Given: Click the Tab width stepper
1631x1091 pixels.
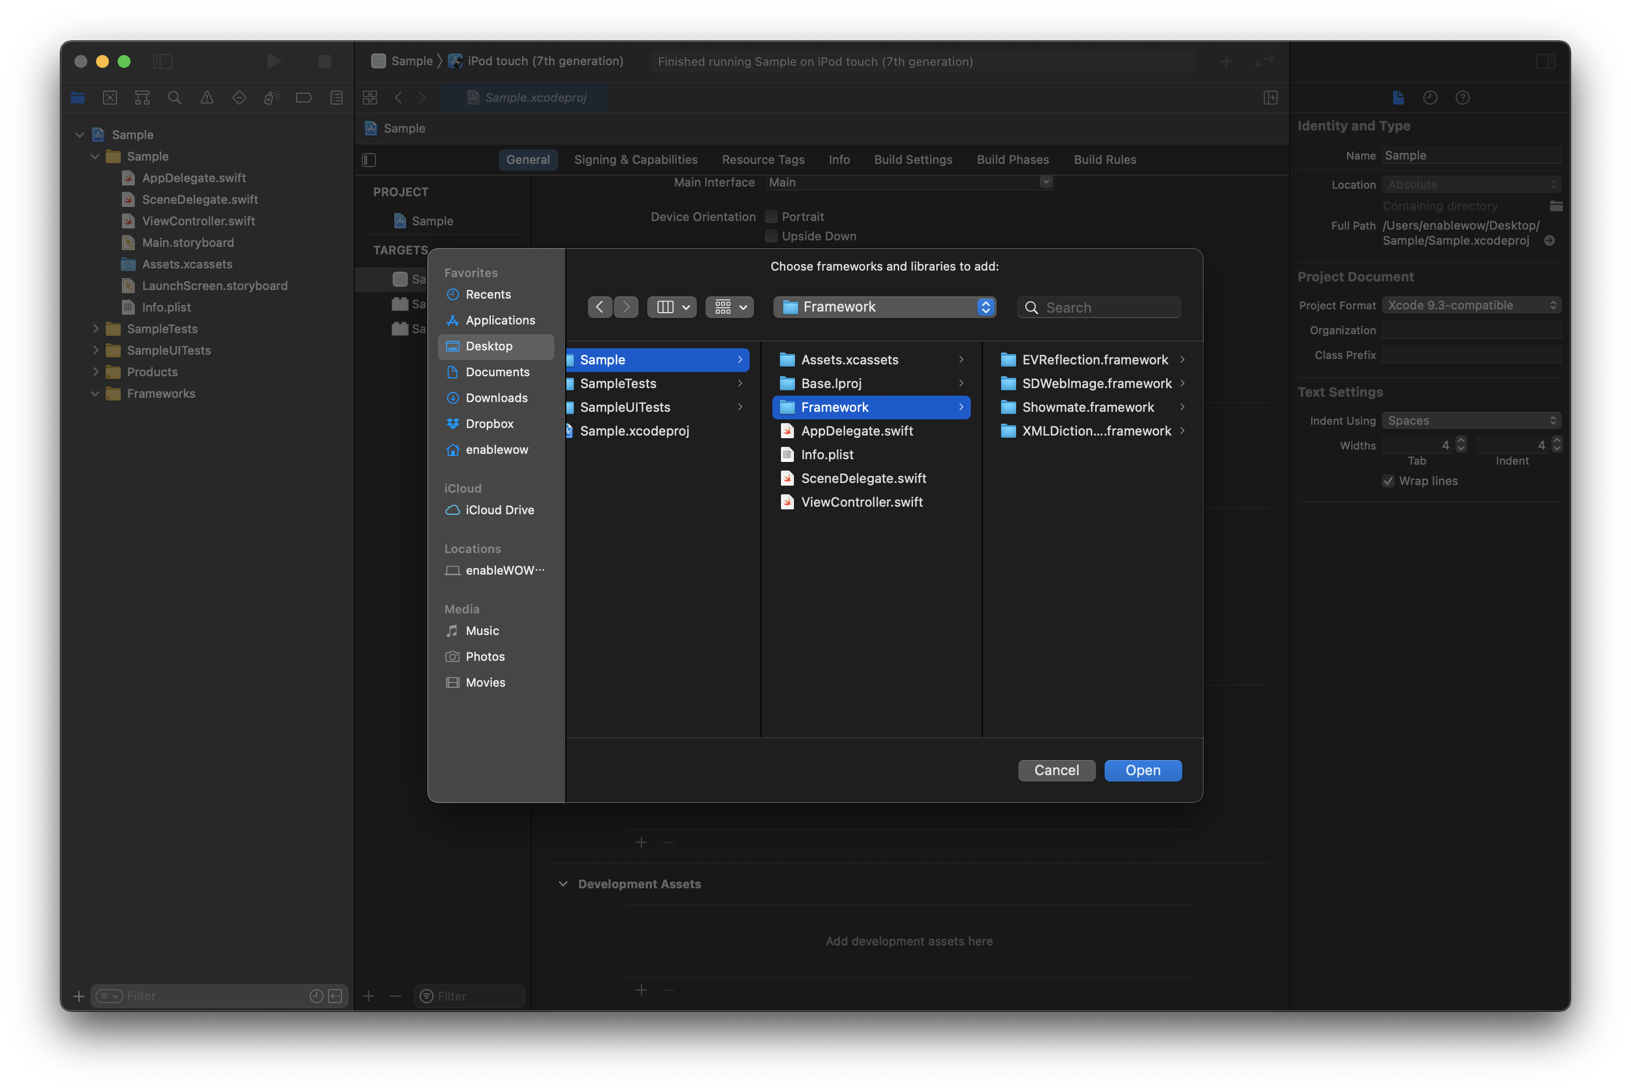Looking at the screenshot, I should pos(1461,445).
